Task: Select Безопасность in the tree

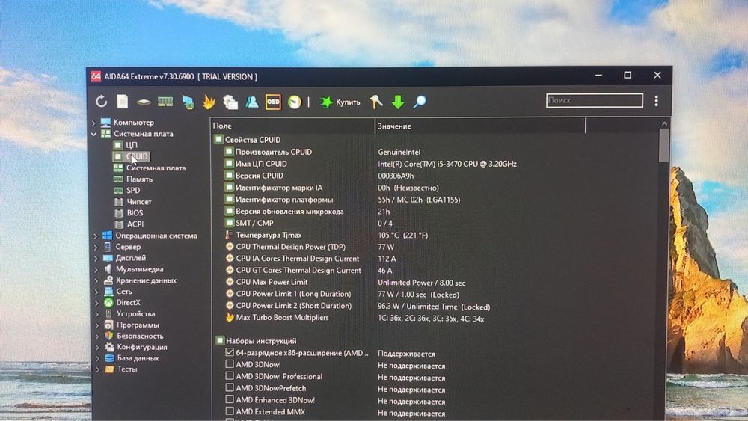Action: (x=140, y=336)
